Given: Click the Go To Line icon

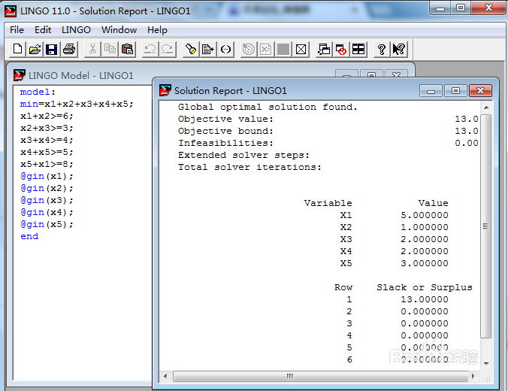Looking at the screenshot, I should pos(208,50).
